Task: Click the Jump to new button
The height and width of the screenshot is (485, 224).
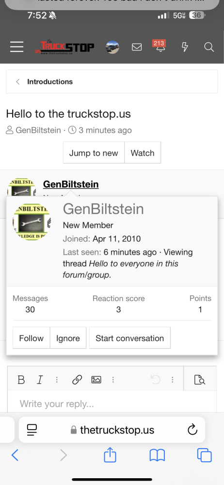Action: [94, 153]
